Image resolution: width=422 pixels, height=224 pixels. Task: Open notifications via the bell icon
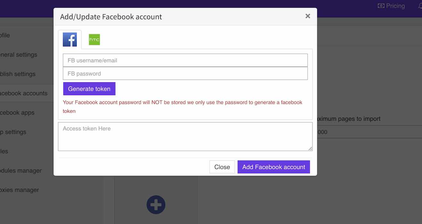(x=419, y=6)
